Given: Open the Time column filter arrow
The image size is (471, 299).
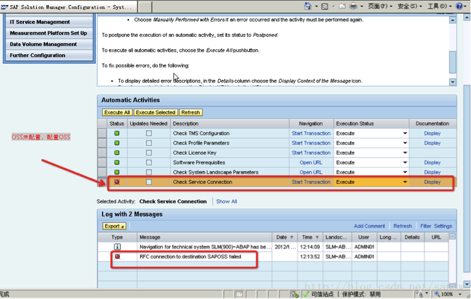Looking at the screenshot, I should pos(317,237).
